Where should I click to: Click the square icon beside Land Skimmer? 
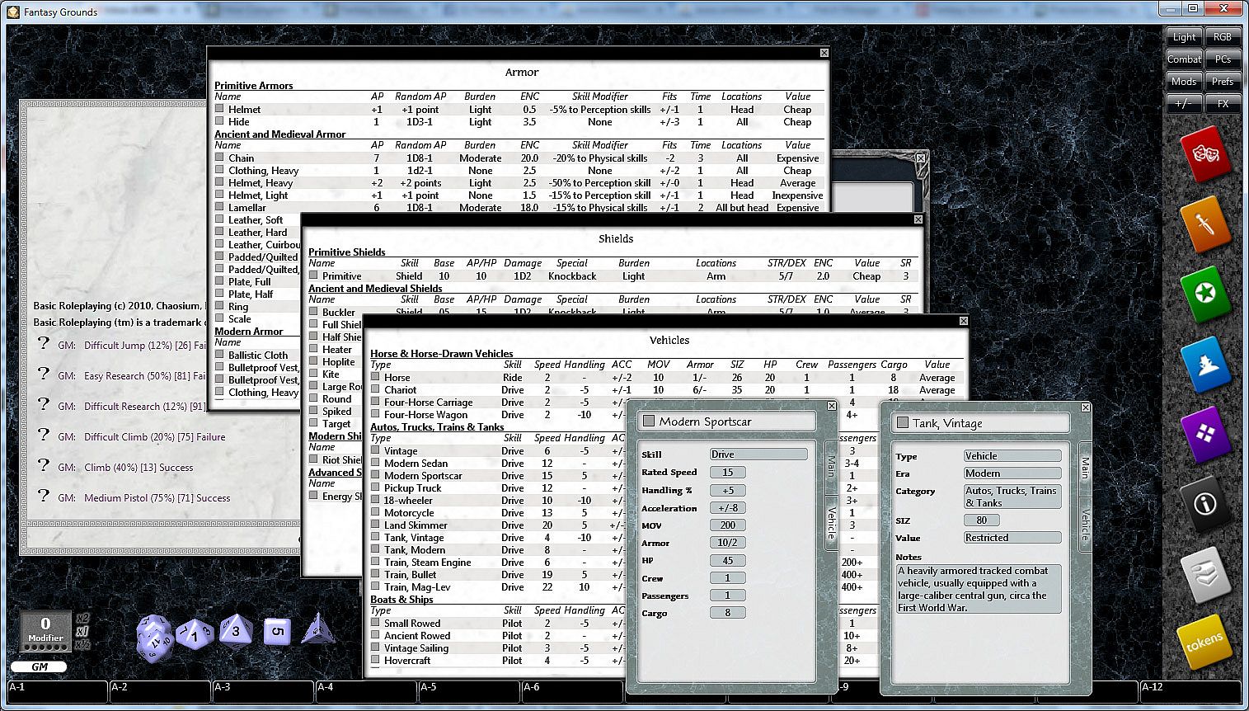point(376,525)
